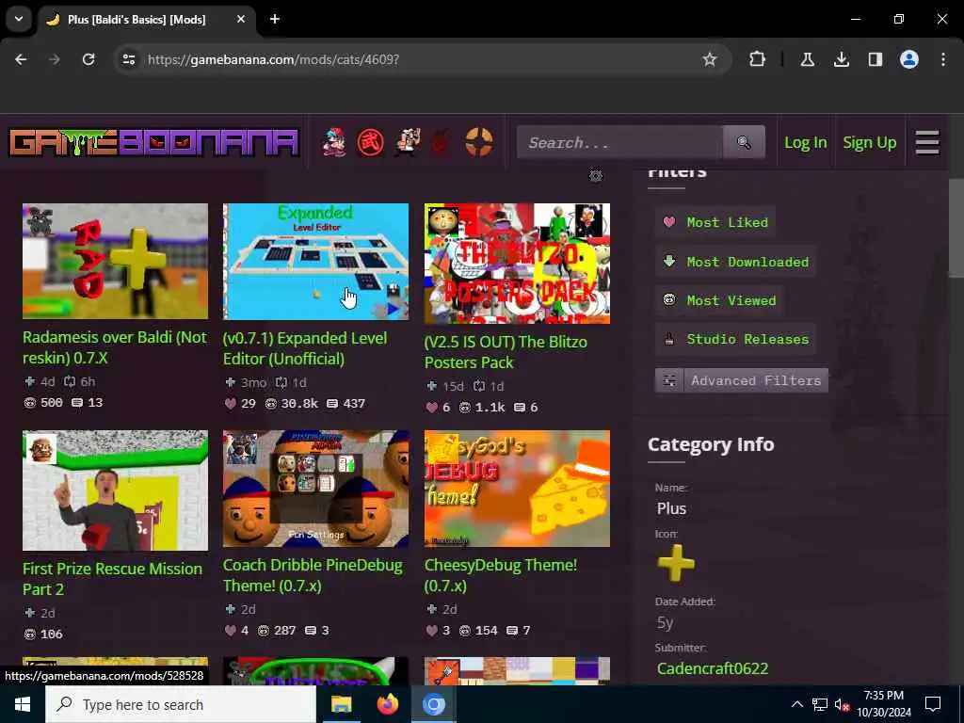Click into the GameBanana Search field
Screen dimensions: 964x723
tap(619, 143)
